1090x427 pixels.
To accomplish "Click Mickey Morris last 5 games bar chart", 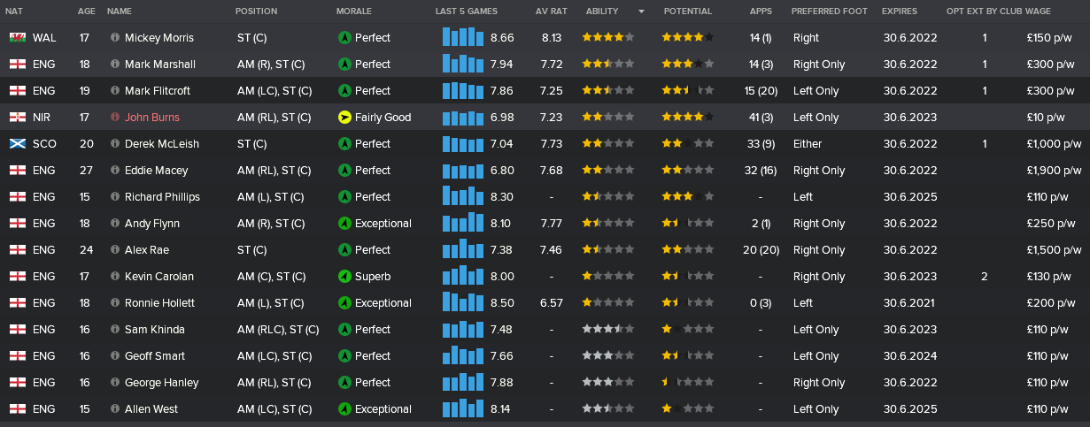I will pyautogui.click(x=462, y=38).
